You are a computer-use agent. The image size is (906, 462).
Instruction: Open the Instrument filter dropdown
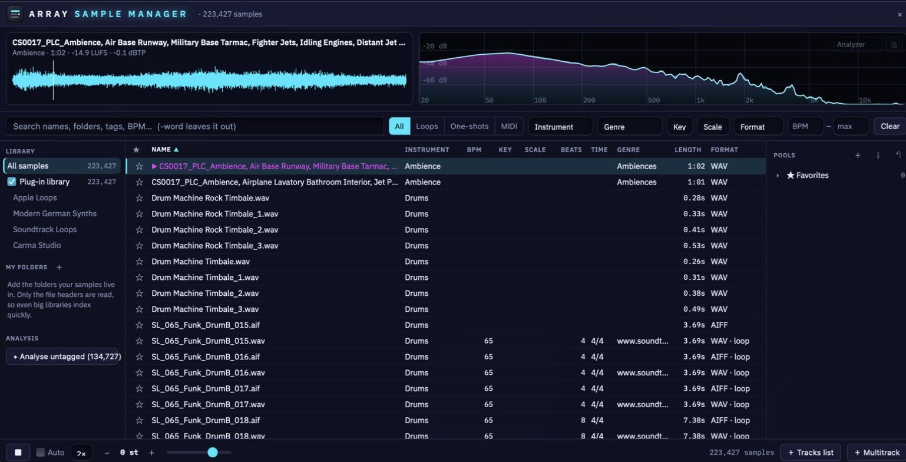pyautogui.click(x=561, y=127)
